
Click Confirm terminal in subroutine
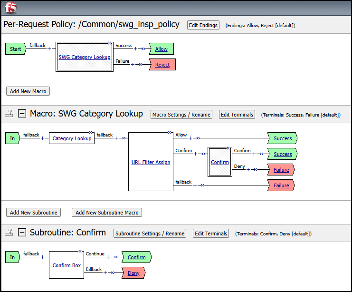(x=136, y=257)
